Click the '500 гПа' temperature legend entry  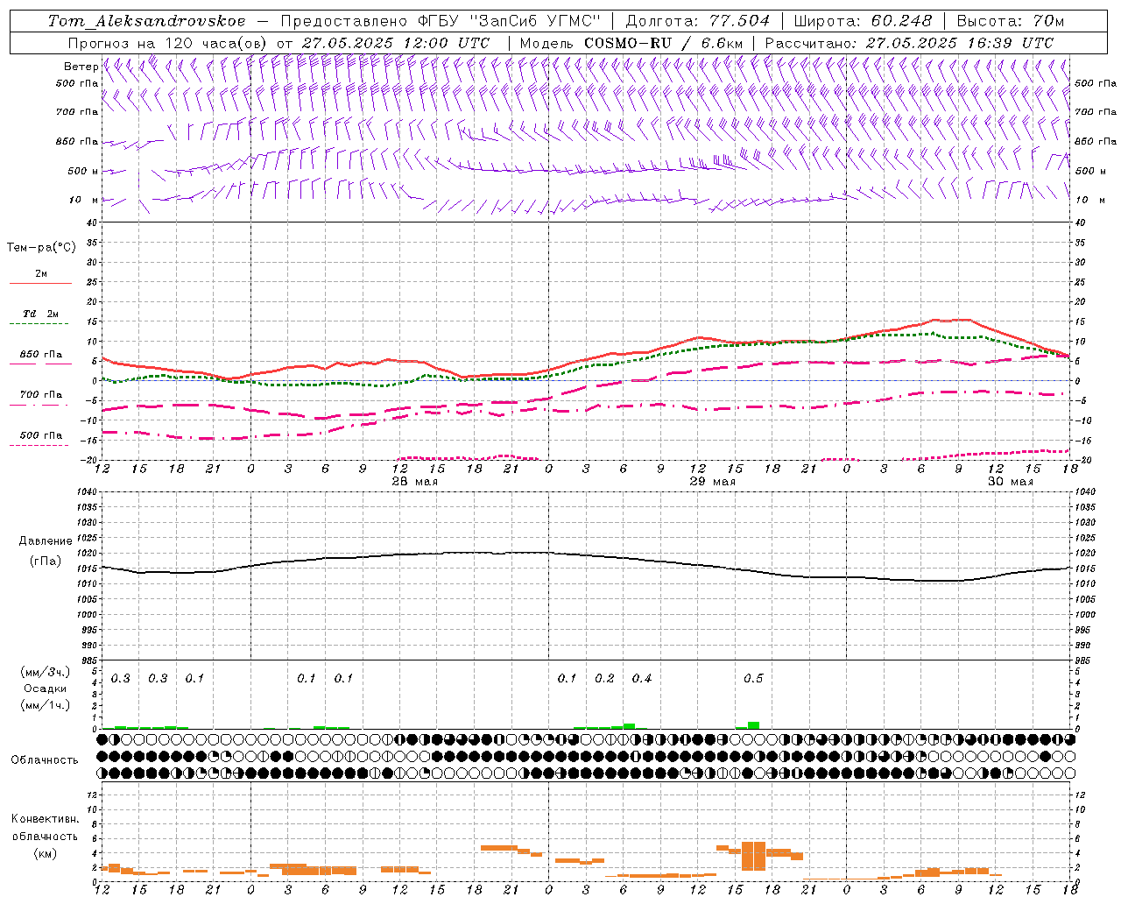(41, 435)
